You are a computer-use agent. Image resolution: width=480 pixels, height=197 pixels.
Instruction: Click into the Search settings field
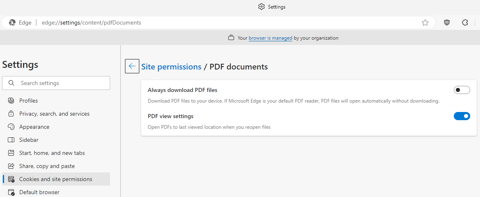pyautogui.click(x=56, y=83)
